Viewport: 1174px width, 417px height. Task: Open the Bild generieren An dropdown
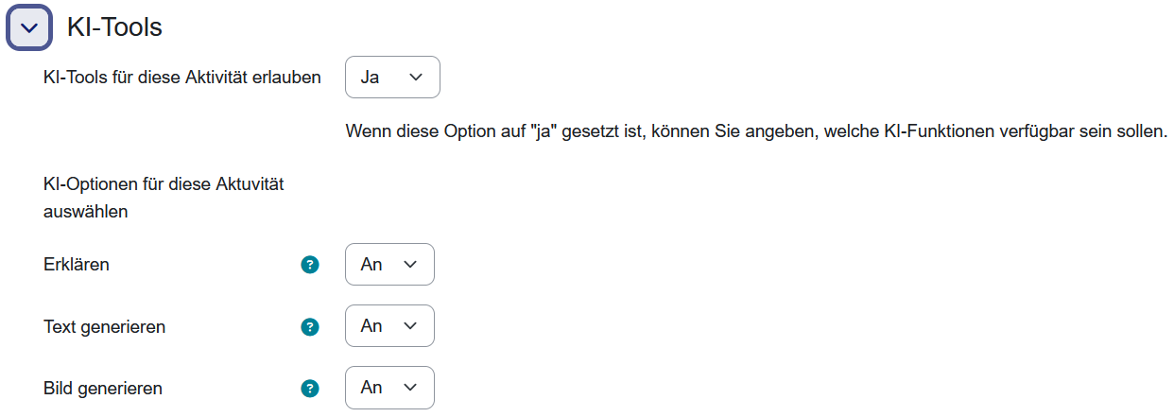(389, 388)
